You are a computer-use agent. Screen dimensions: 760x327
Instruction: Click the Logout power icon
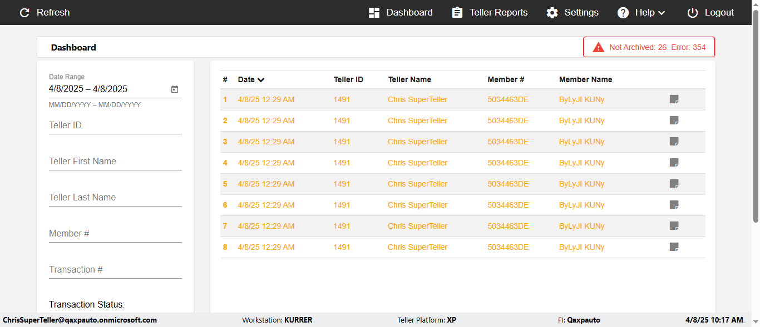point(692,13)
